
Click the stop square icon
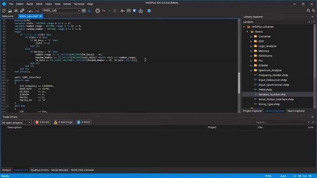[x=115, y=11]
